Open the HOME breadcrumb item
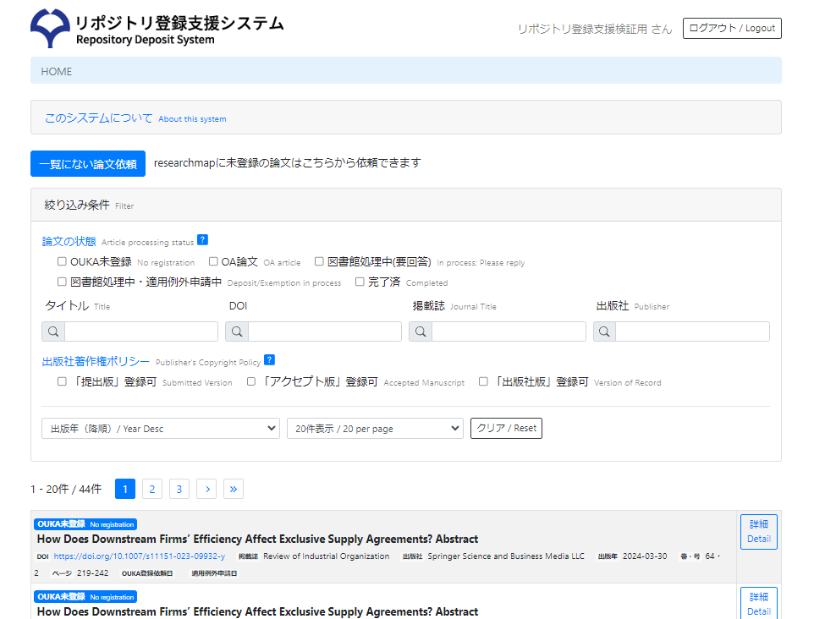 tap(57, 71)
